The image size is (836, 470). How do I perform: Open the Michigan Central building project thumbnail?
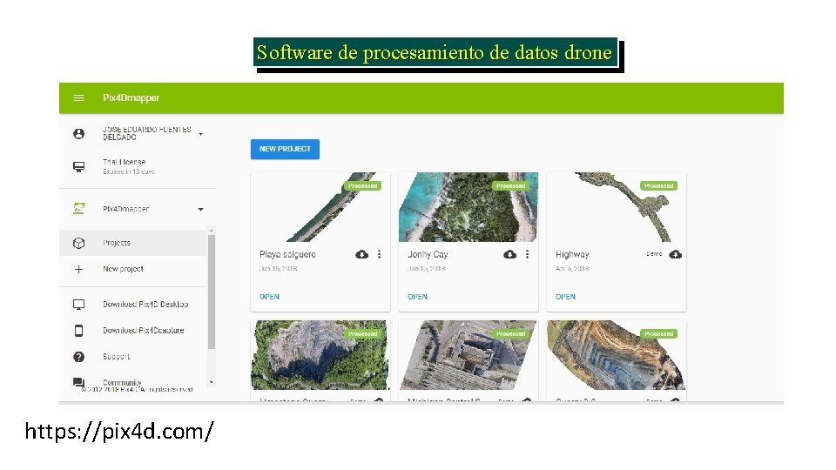[469, 355]
